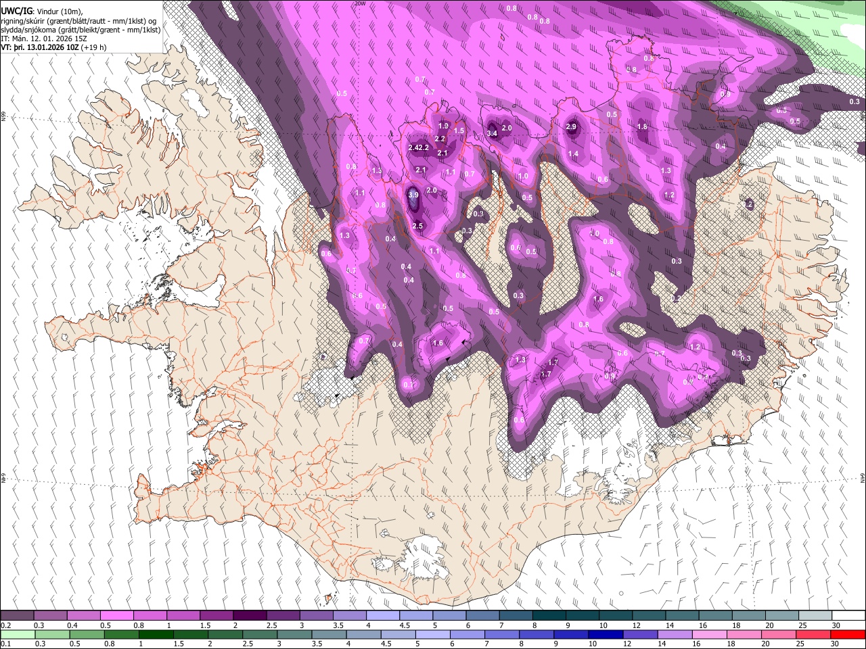
Task: Select the bright magenta 0.5–0.8 snow legend swatch
Action: pyautogui.click(x=116, y=616)
